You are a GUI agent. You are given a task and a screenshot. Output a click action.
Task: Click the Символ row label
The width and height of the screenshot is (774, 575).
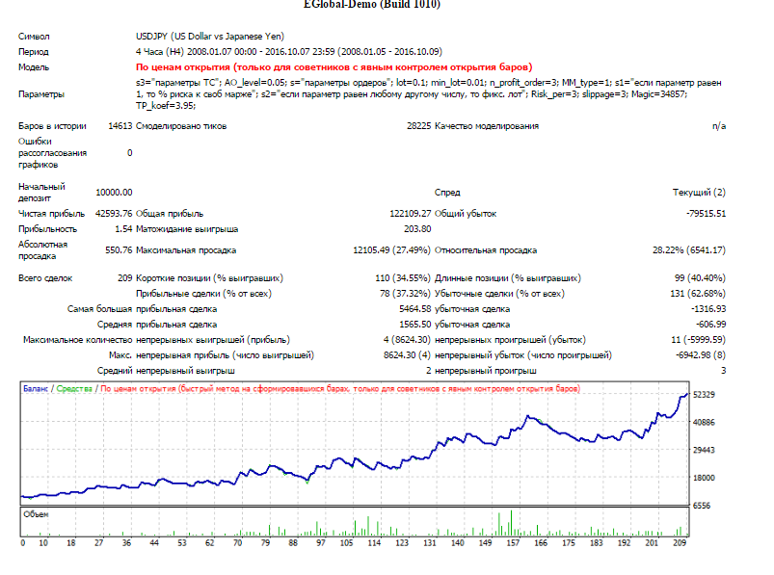[34, 36]
